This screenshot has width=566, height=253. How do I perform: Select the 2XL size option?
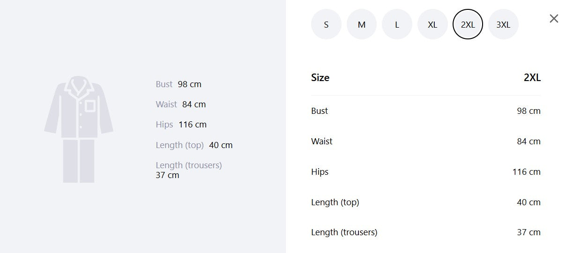[x=468, y=24]
